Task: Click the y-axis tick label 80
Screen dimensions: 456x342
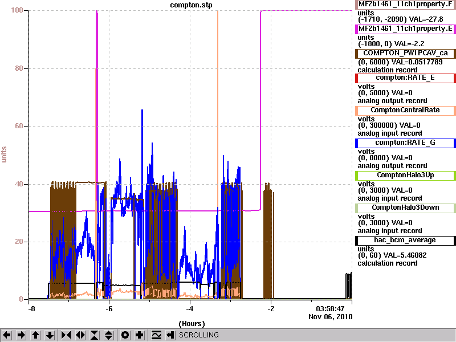Action: coord(19,68)
